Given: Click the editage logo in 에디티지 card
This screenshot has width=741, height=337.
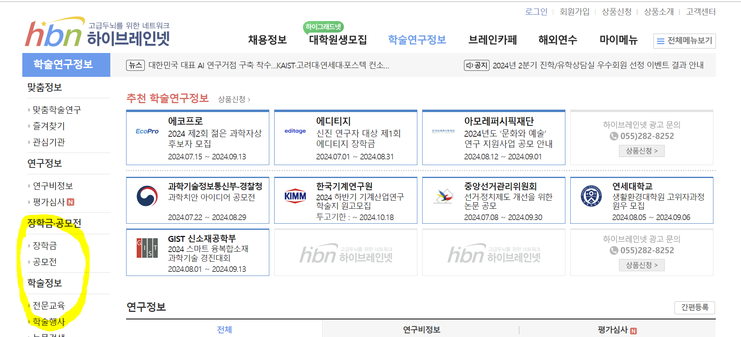Looking at the screenshot, I should pyautogui.click(x=295, y=131).
